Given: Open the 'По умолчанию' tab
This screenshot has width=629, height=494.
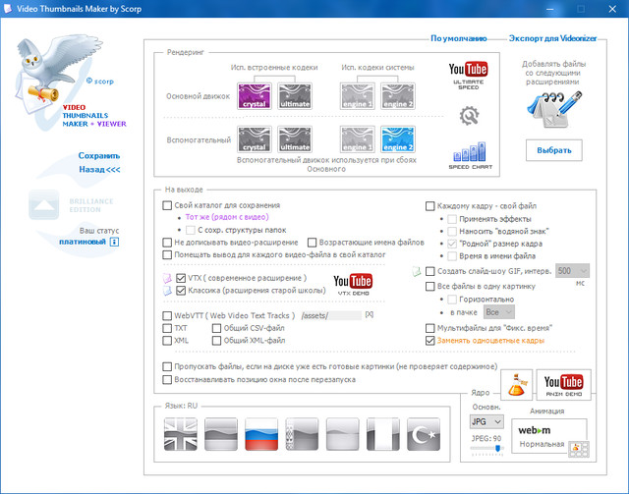Looking at the screenshot, I should point(458,39).
